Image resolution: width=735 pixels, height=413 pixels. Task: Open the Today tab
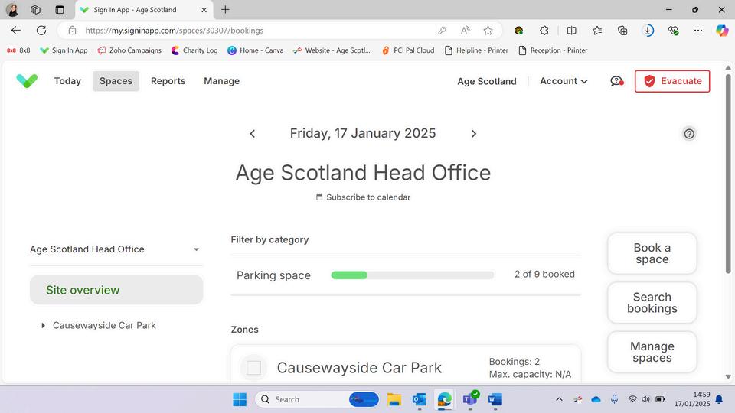coord(67,81)
